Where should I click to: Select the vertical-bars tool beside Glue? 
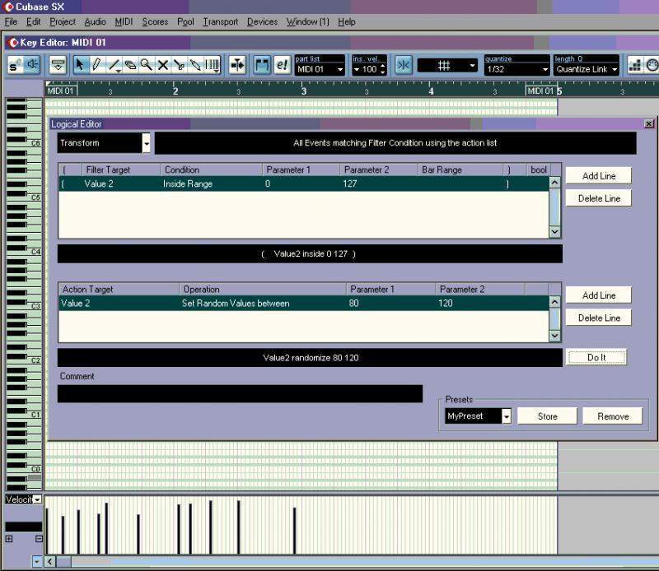[213, 65]
